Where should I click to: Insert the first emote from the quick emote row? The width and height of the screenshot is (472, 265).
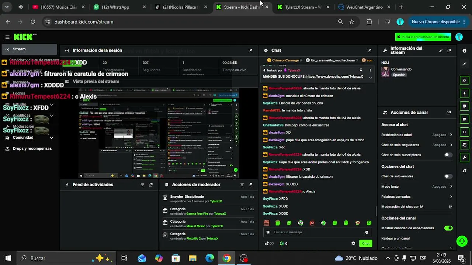(x=267, y=223)
